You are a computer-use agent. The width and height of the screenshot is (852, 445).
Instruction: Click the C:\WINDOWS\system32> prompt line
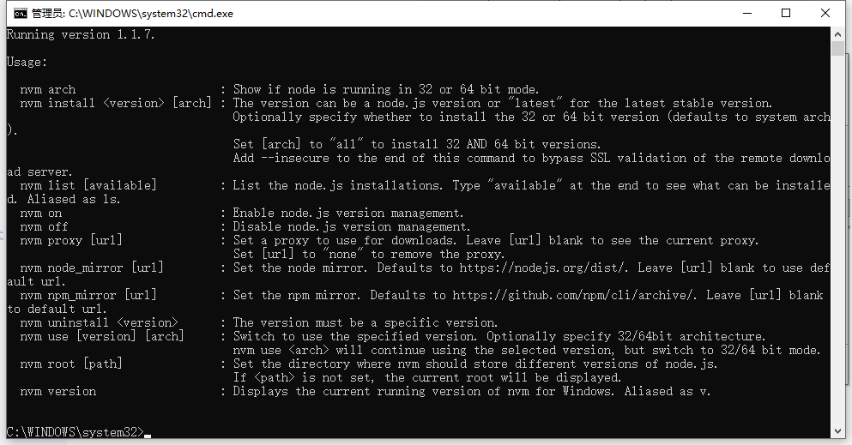point(76,432)
